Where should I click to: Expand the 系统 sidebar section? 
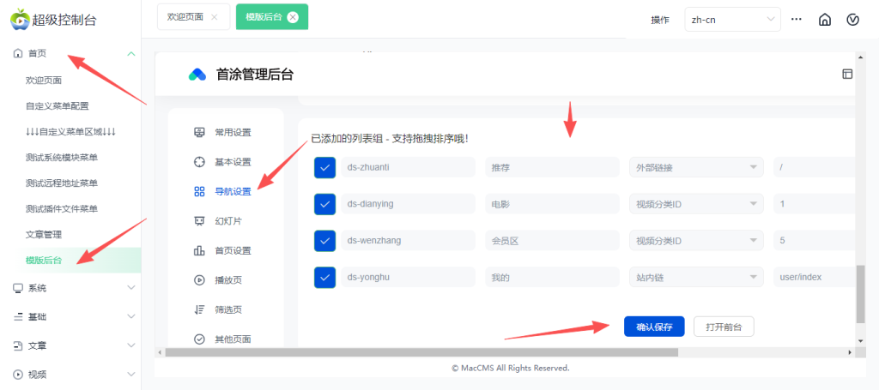(x=131, y=288)
